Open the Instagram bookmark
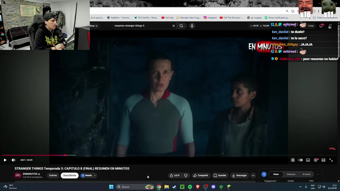Image resolution: width=340 pixels, height=191 pixels. coord(210,18)
